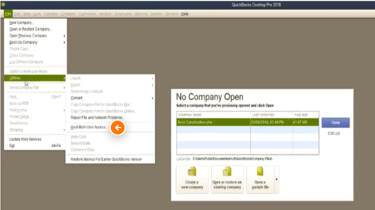Select Host Multi-User Access menu entry
This screenshot has width=375, height=210.
[x=89, y=127]
